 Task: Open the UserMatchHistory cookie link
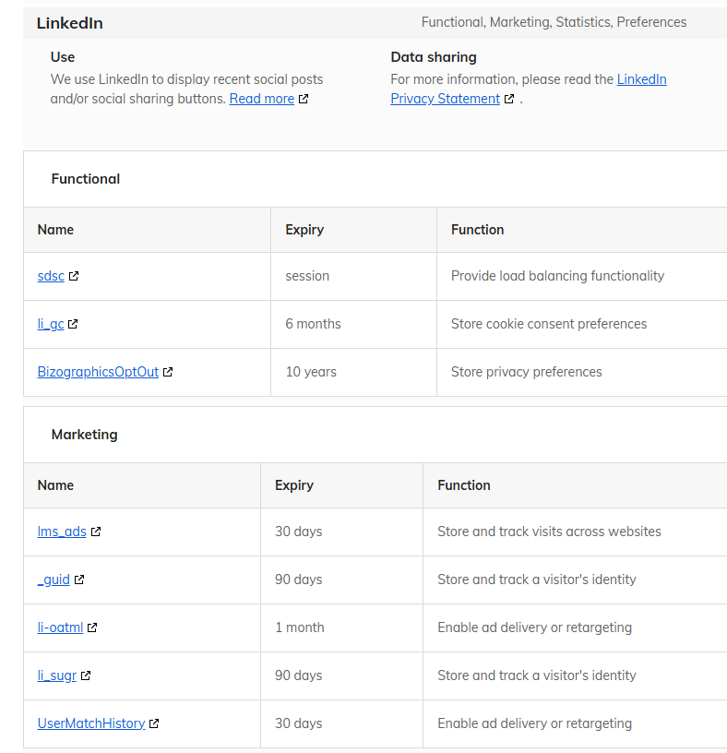click(x=91, y=723)
